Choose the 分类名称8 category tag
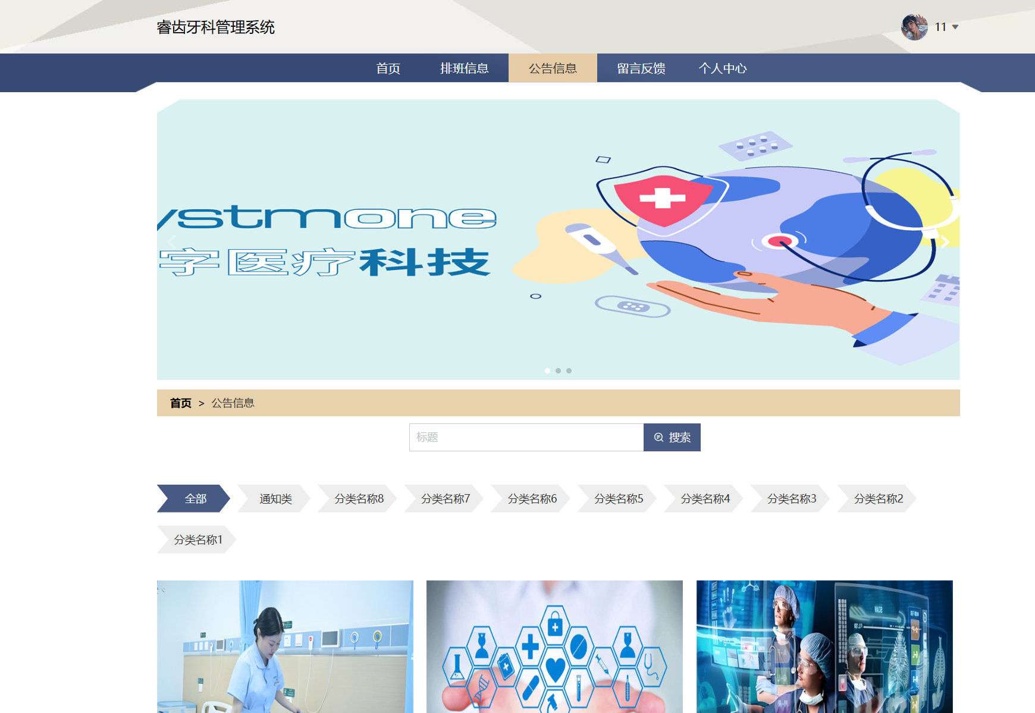1035x713 pixels. (359, 499)
